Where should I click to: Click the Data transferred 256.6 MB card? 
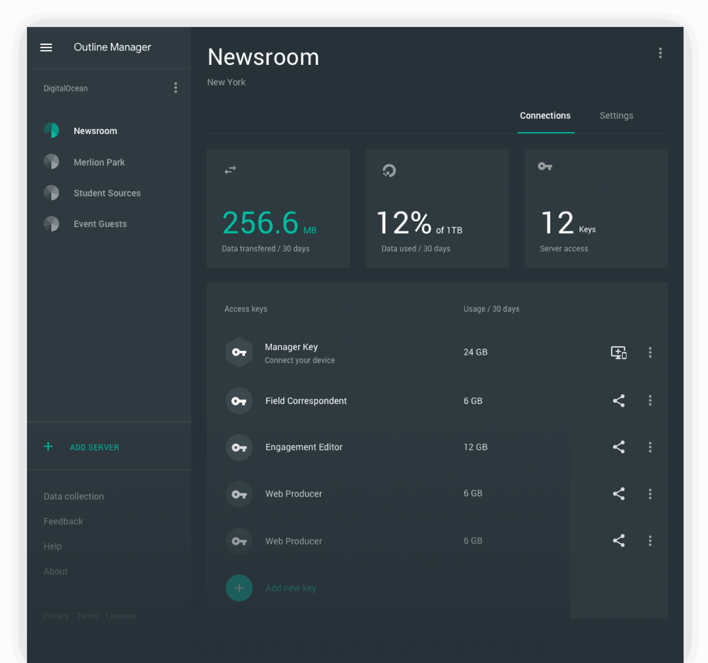coord(278,208)
